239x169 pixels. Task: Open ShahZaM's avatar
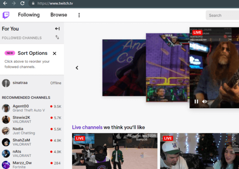(6, 142)
